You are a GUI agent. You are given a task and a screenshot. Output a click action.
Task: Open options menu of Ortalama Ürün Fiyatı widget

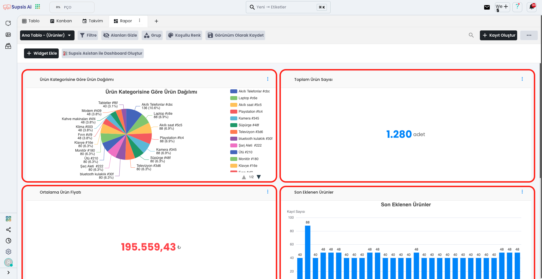(268, 192)
